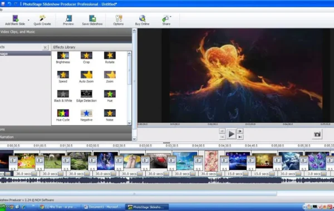Image resolution: width=334 pixels, height=211 pixels.
Task: Step to previous frame in preview
Action: [x=222, y=131]
